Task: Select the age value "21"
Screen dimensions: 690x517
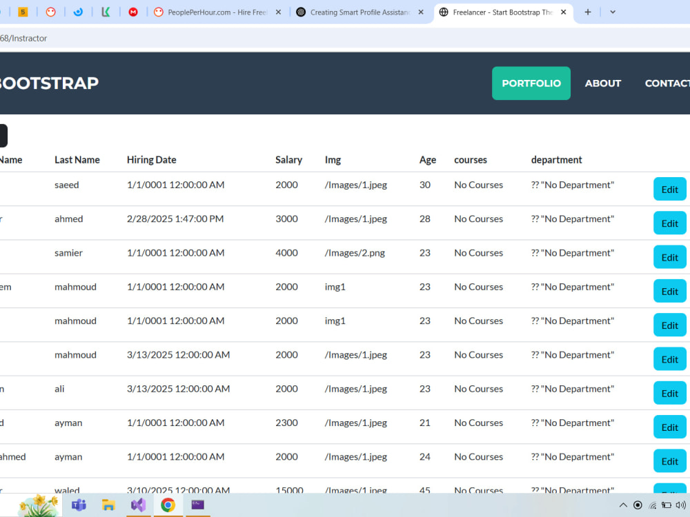Action: [424, 423]
